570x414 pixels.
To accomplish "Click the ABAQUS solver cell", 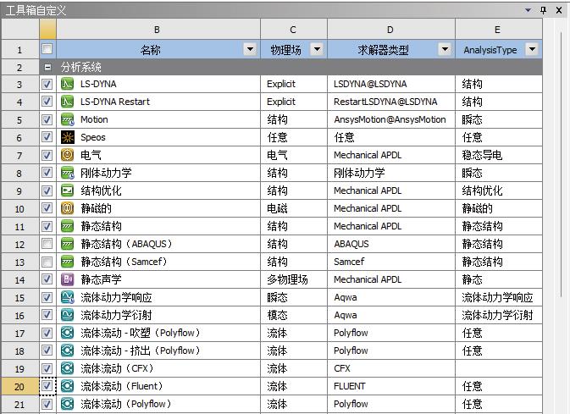I will pyautogui.click(x=391, y=244).
